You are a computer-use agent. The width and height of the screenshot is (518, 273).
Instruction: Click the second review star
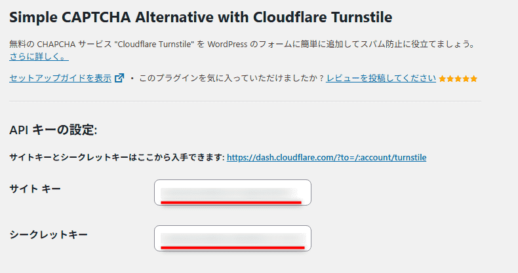[450, 79]
